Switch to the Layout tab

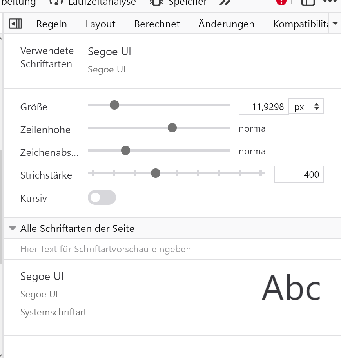100,24
